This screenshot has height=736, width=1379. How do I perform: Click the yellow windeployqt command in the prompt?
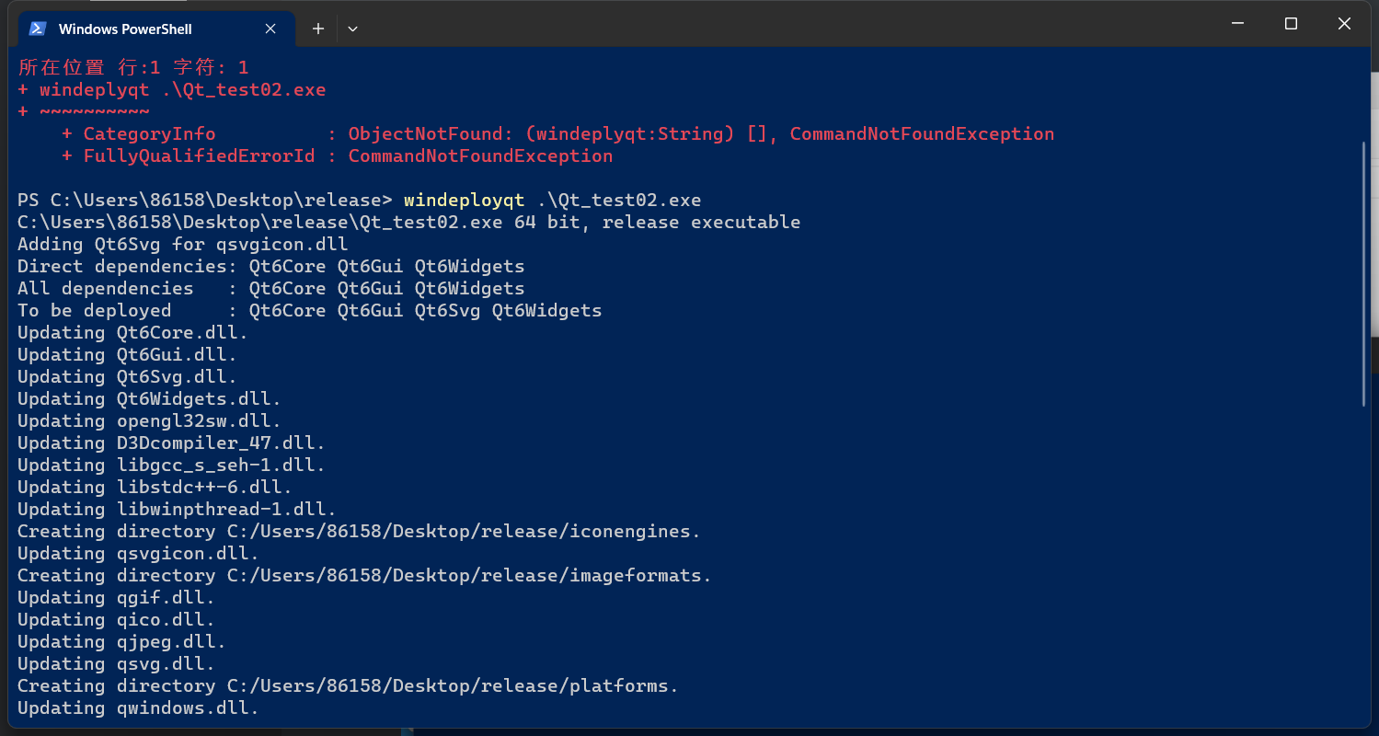click(x=464, y=200)
